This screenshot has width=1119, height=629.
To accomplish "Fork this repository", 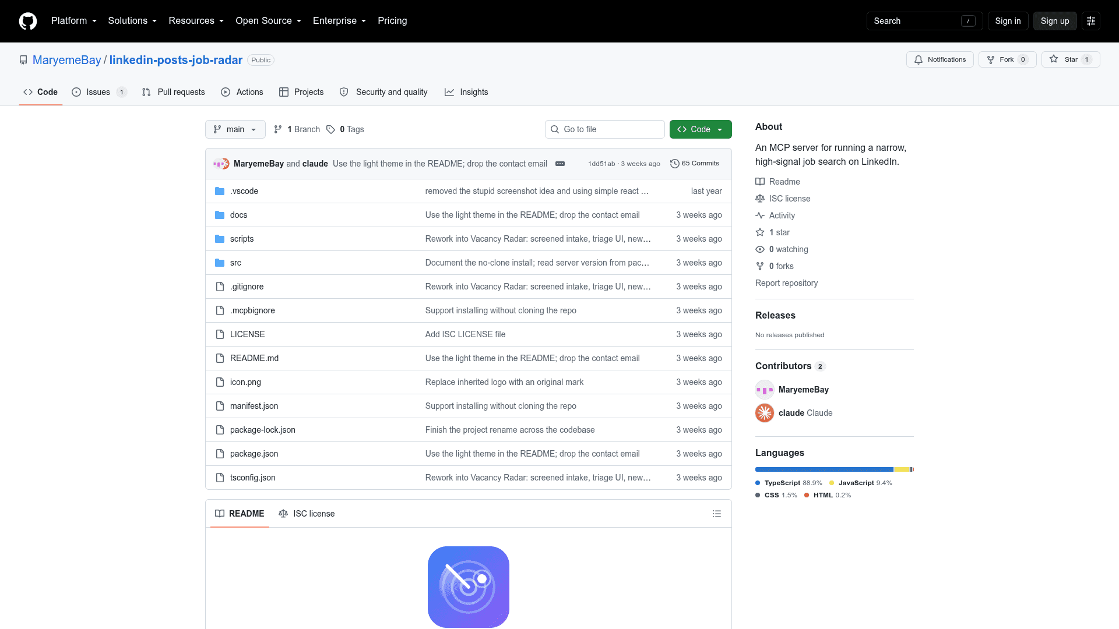I will (1007, 59).
